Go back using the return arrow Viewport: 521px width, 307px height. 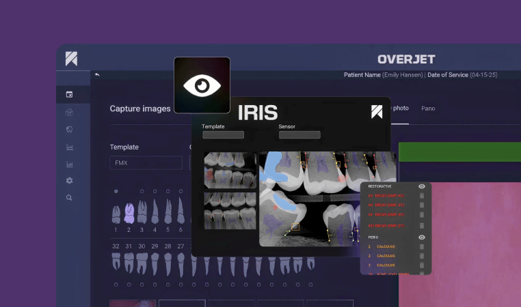click(97, 74)
